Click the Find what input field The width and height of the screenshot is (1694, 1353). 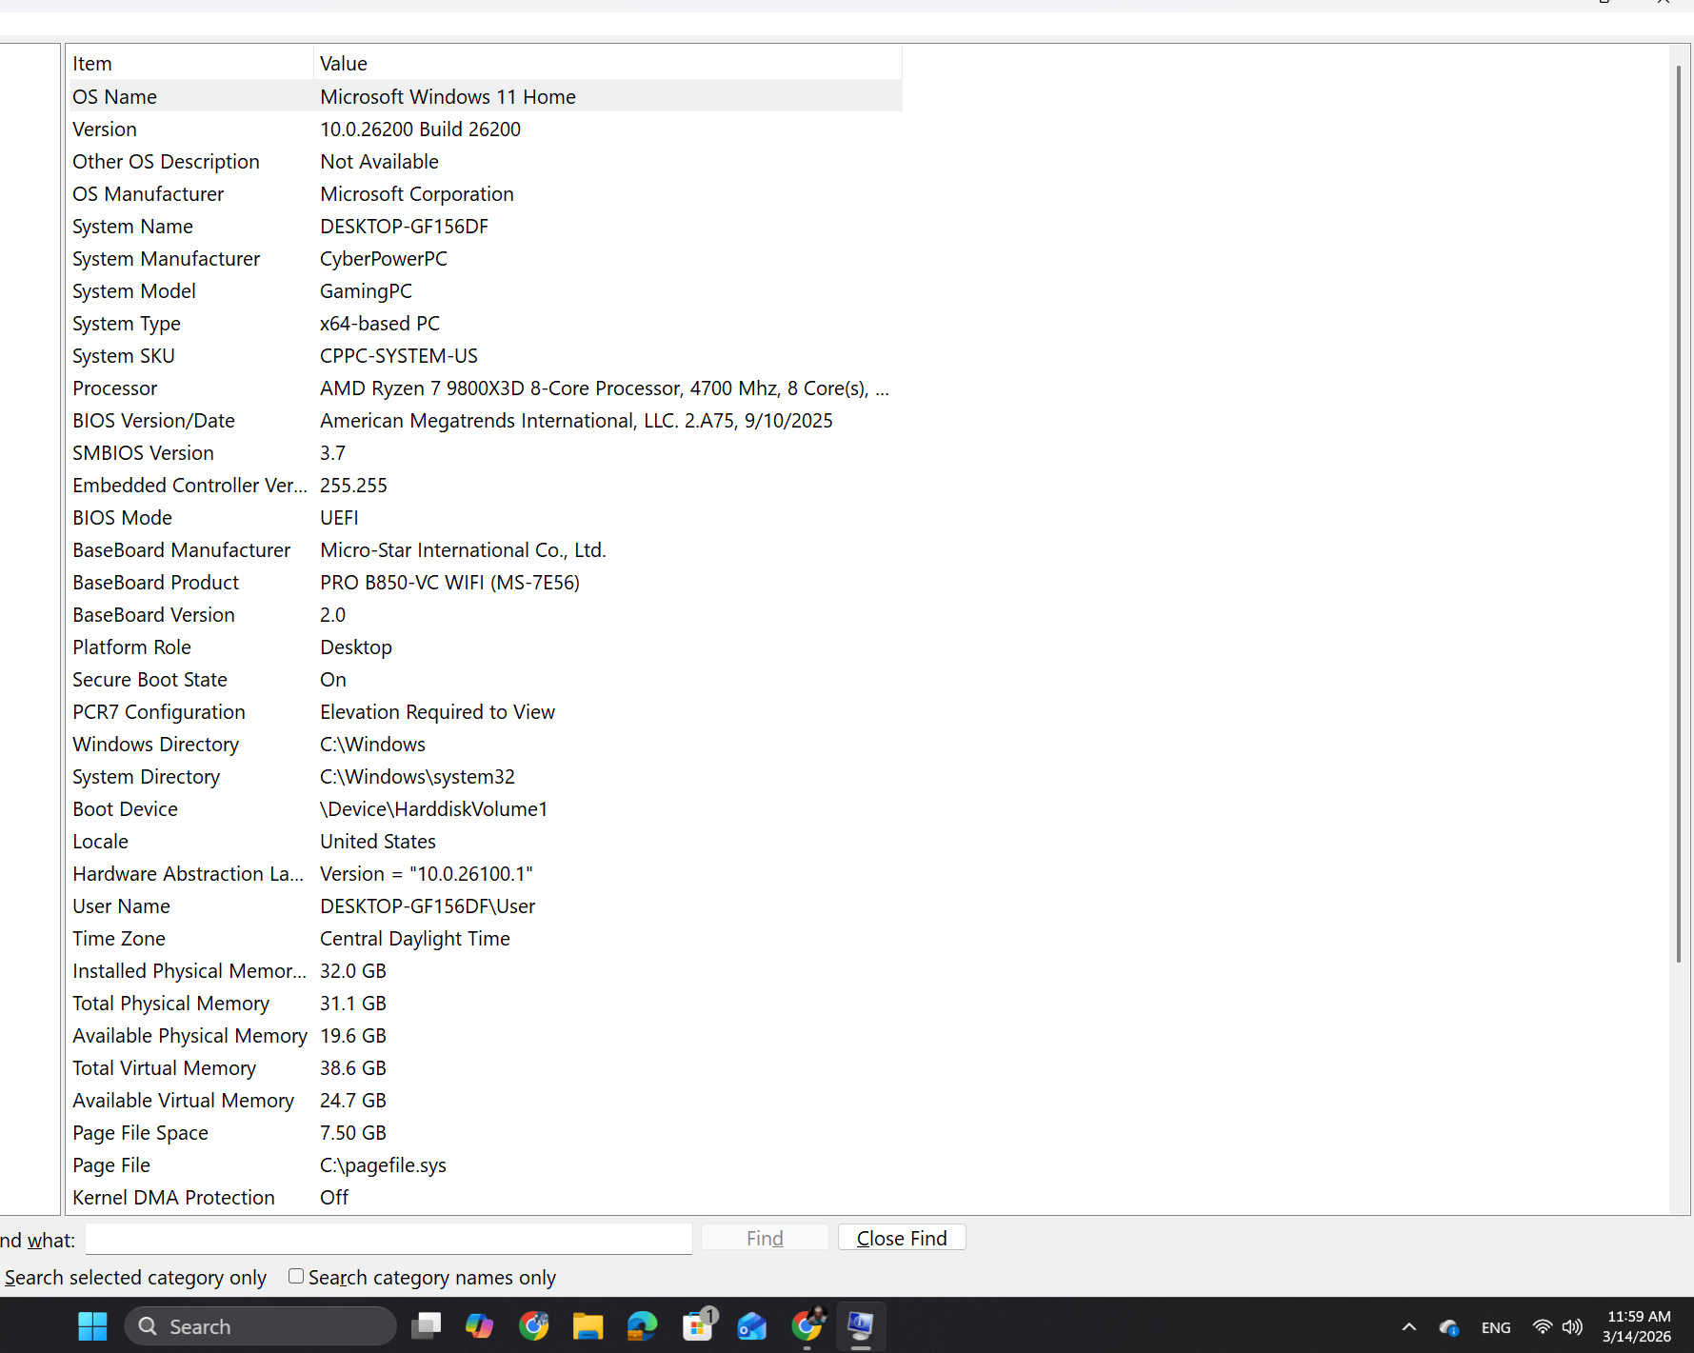pos(389,1239)
